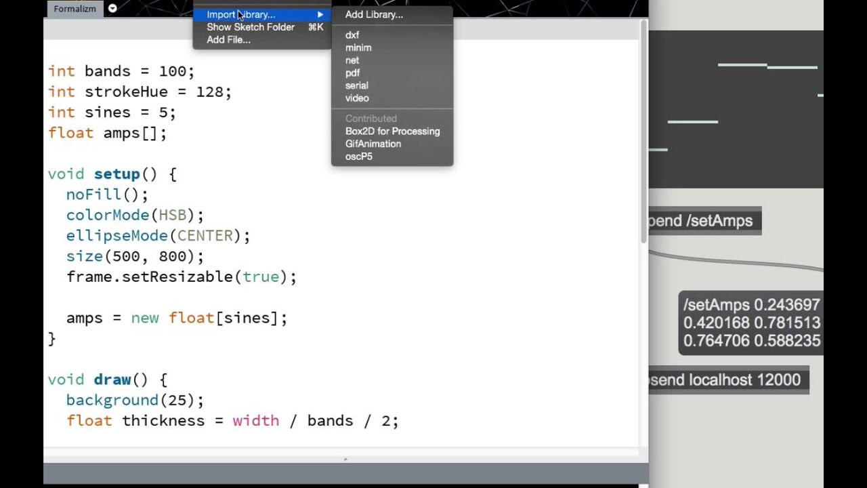
Task: Click the prepend /setAmps object
Action: click(704, 221)
